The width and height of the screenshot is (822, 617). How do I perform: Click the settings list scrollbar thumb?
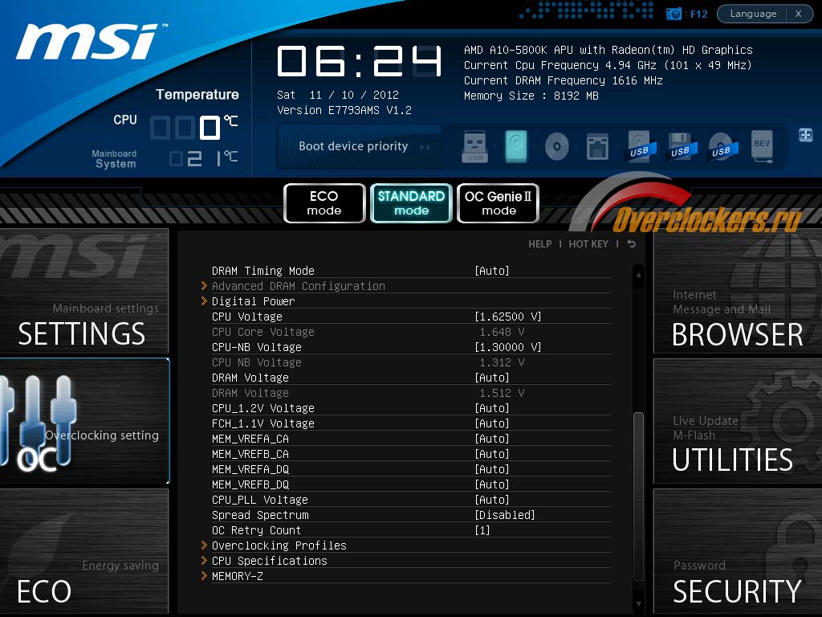tap(638, 496)
